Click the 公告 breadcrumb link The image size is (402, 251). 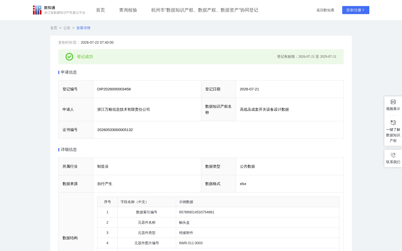point(67,28)
